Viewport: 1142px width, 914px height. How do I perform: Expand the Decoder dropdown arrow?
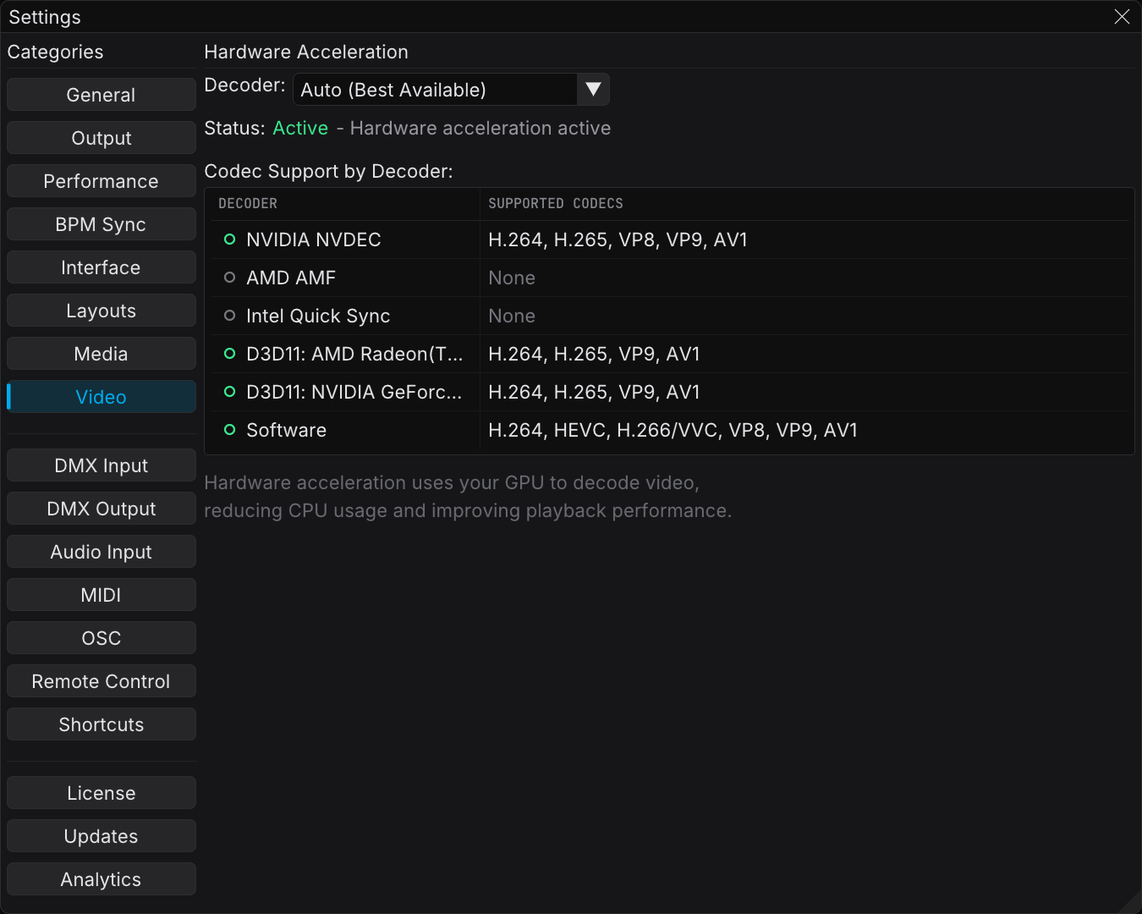point(593,90)
